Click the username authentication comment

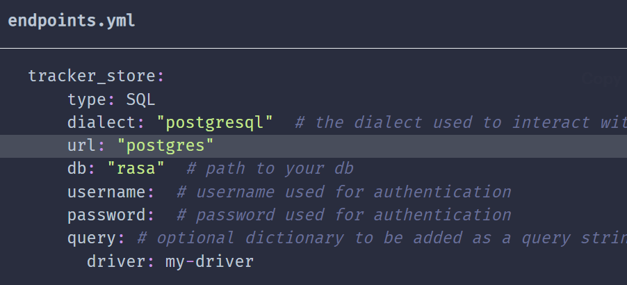point(344,192)
